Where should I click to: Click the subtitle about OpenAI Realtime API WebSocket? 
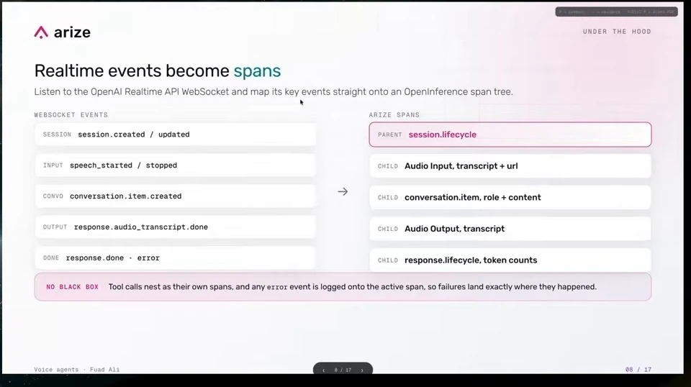274,91
